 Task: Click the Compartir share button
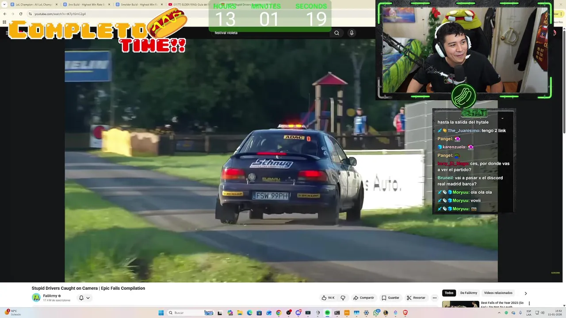pos(363,298)
